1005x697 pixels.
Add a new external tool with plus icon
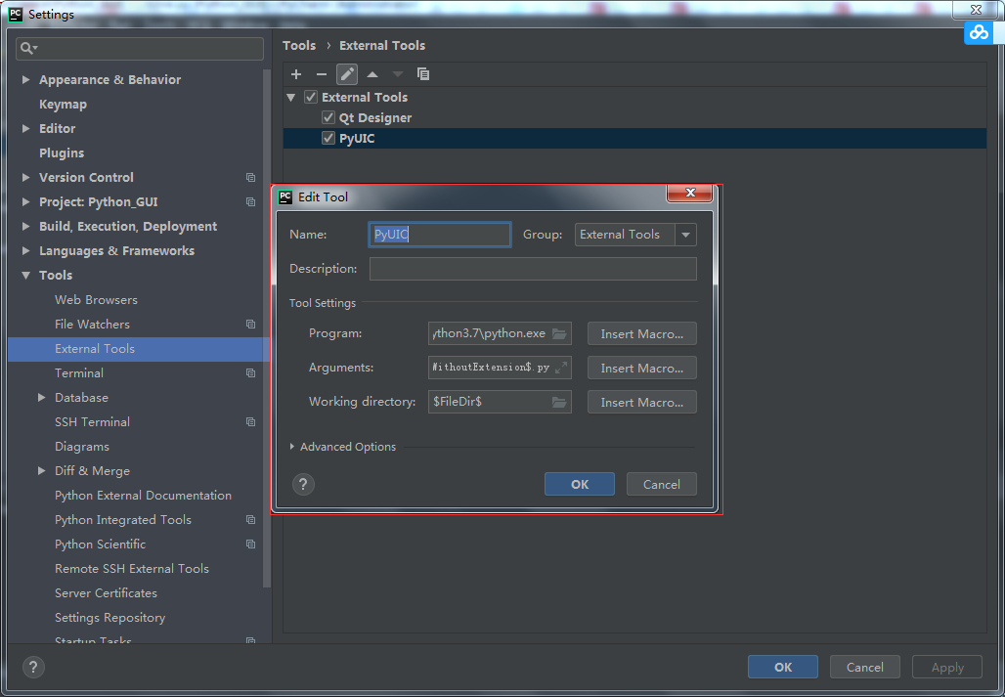click(296, 74)
